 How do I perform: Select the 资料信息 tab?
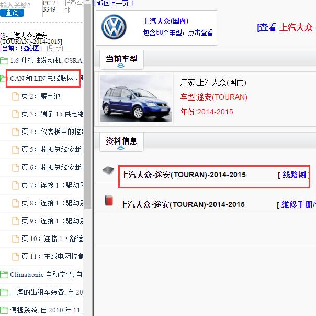(121, 142)
